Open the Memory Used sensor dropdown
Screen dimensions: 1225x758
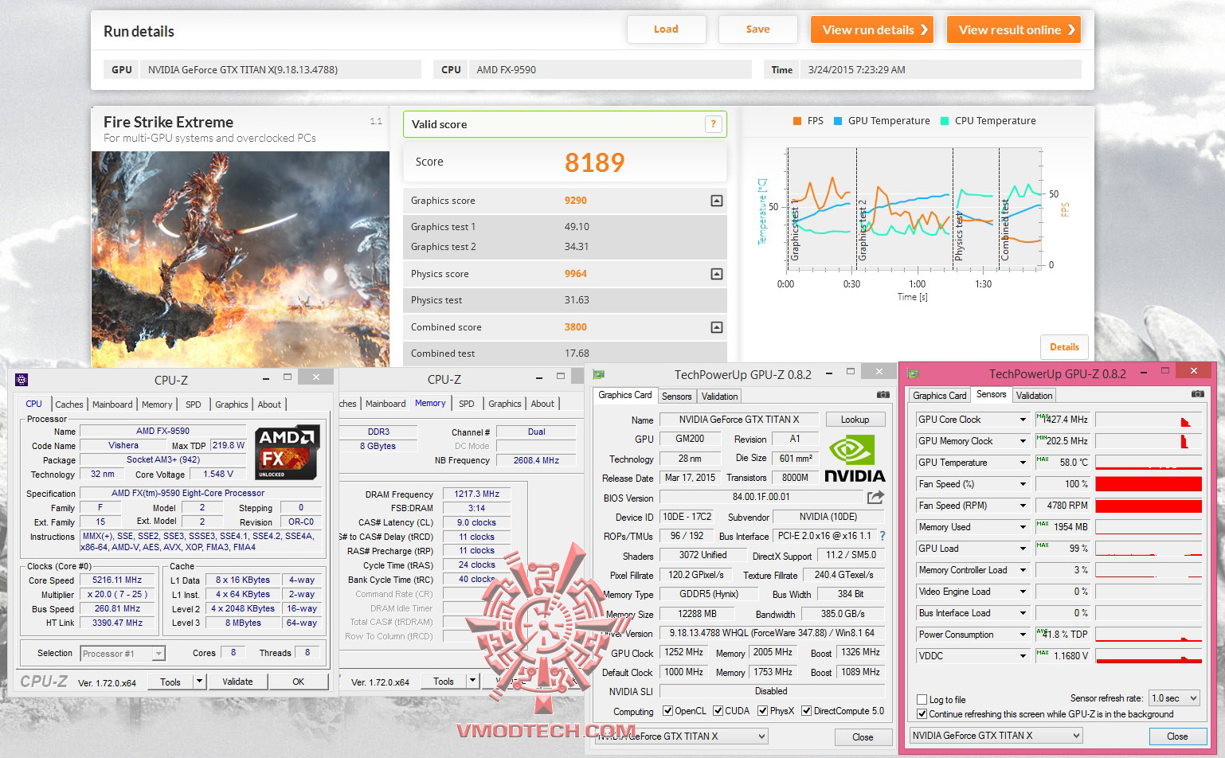click(1023, 527)
